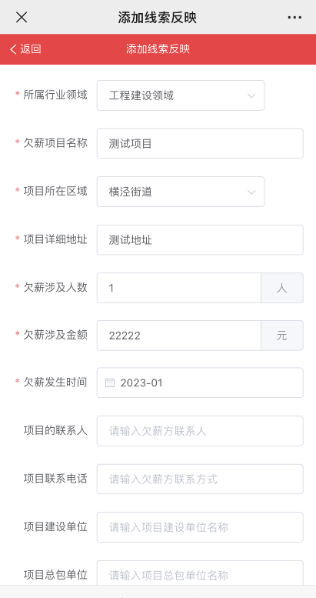Expand the 所属行业领域 dropdown chevron
Screen dimensions: 316x598
pos(251,95)
